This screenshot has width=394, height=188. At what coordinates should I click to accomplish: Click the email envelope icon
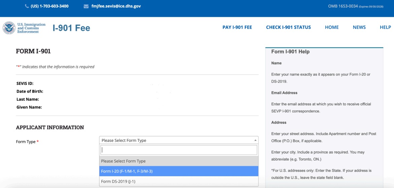[x=86, y=6]
